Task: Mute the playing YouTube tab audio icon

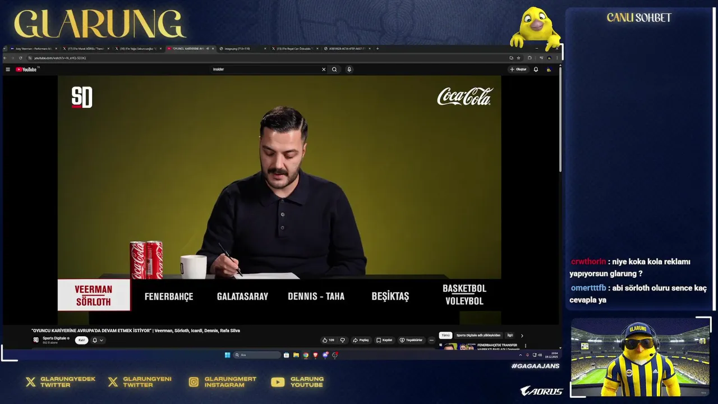Action: (x=208, y=49)
